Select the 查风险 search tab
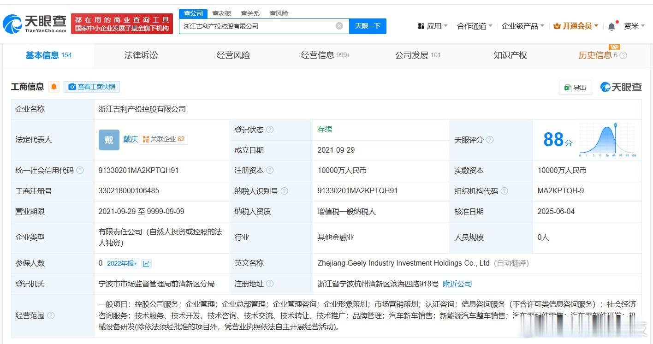Image resolution: width=653 pixels, height=344 pixels. click(279, 13)
